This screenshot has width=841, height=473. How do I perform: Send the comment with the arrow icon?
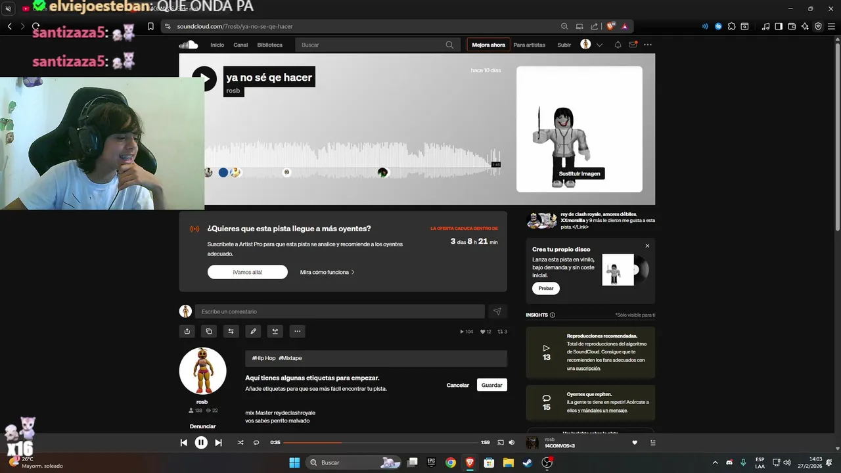coord(497,311)
